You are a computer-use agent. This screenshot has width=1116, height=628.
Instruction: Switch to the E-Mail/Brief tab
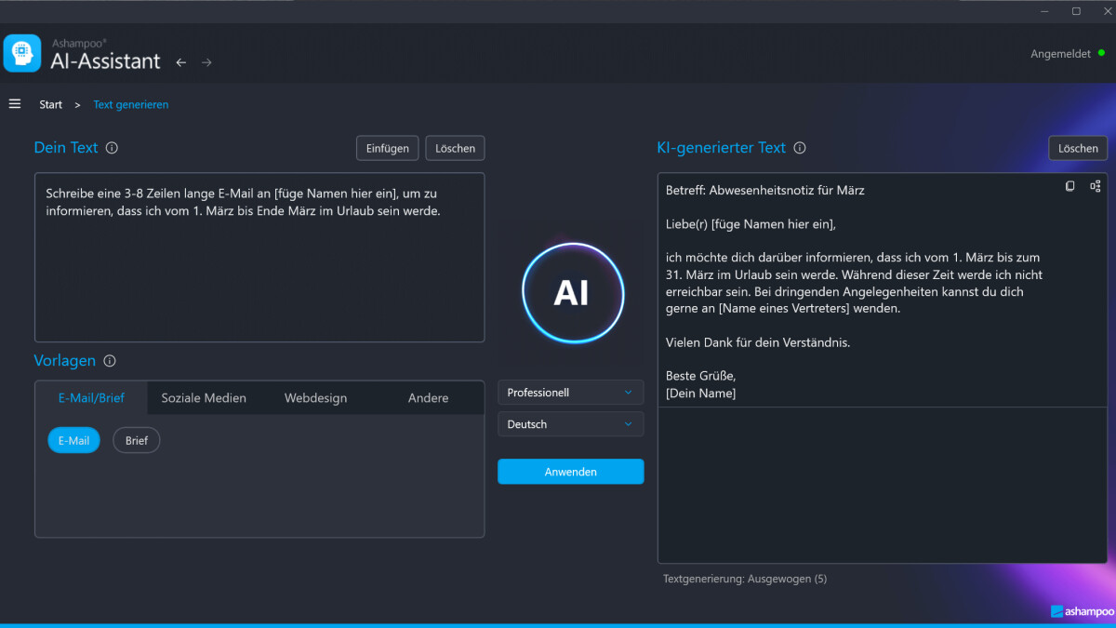pyautogui.click(x=91, y=397)
